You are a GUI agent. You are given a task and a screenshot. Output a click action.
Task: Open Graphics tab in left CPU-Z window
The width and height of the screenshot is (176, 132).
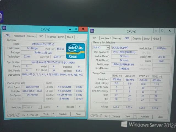51,37
